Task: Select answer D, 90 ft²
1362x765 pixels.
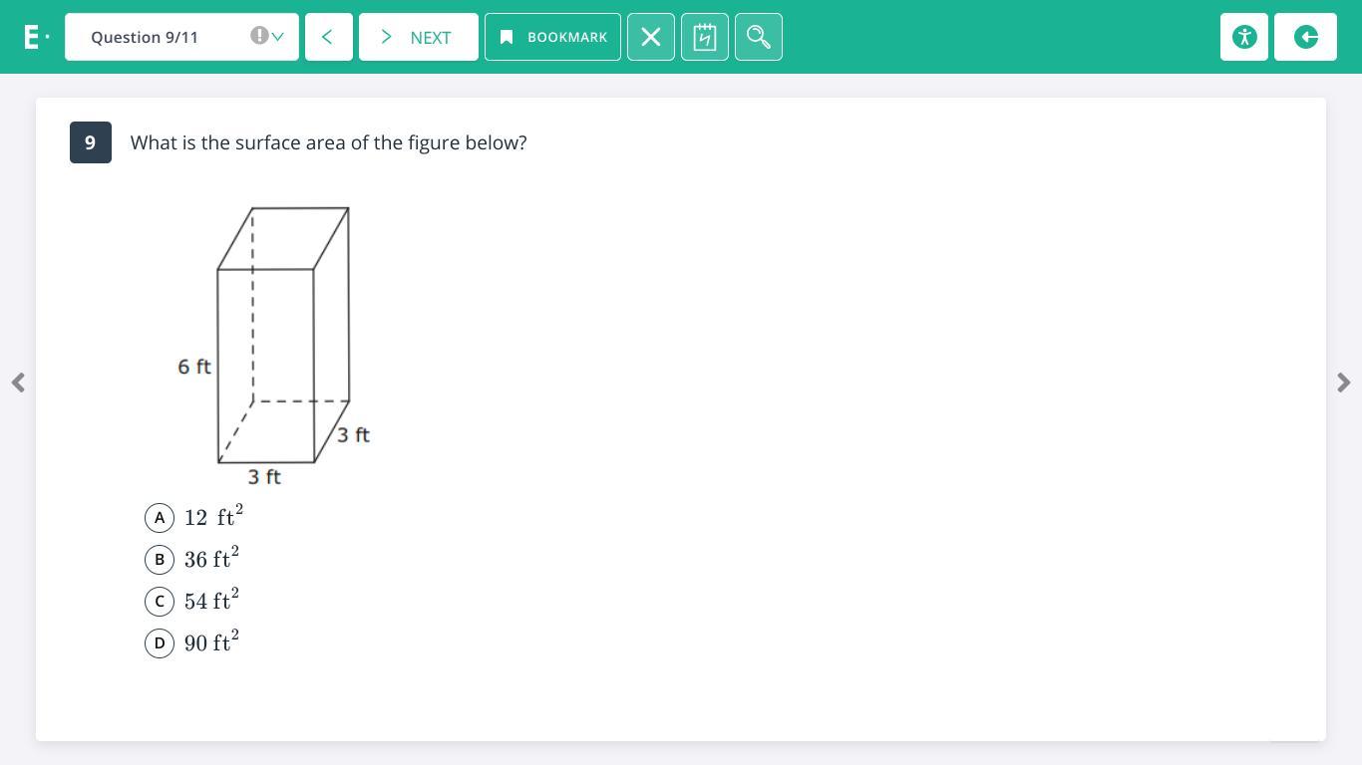Action: coord(160,643)
